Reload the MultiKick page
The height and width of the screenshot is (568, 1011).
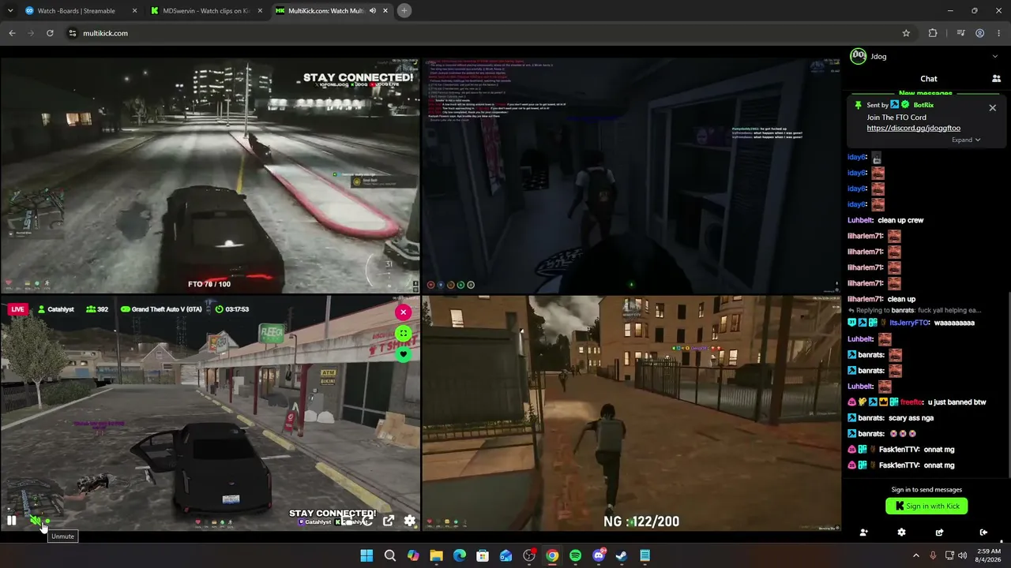point(50,33)
